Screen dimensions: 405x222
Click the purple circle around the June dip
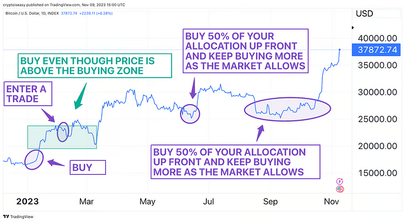click(190, 114)
